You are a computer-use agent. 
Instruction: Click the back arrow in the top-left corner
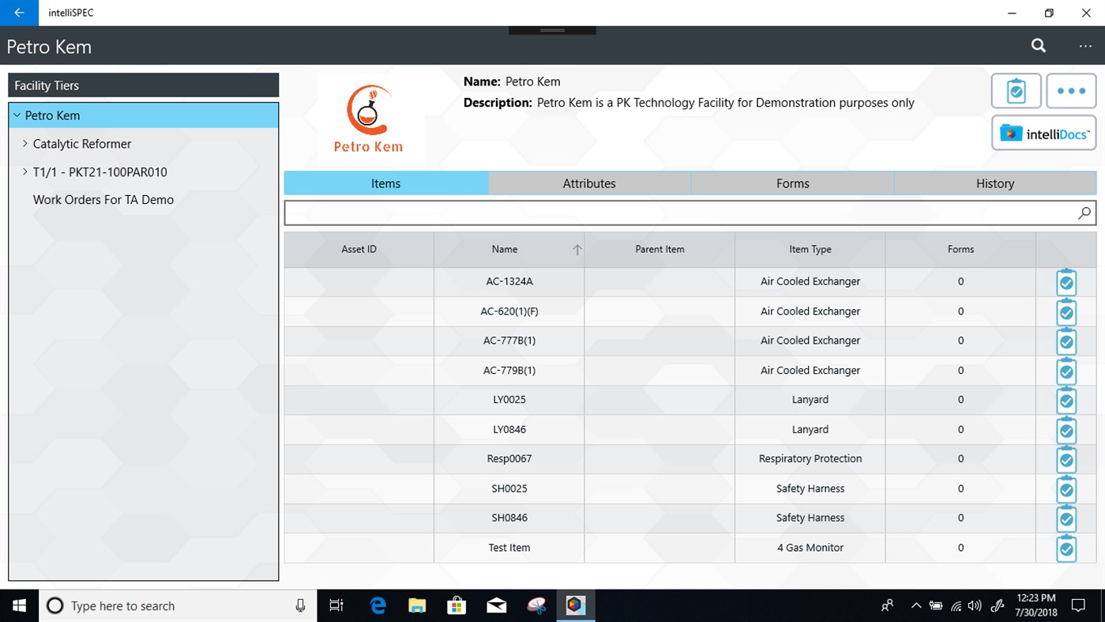click(x=17, y=13)
